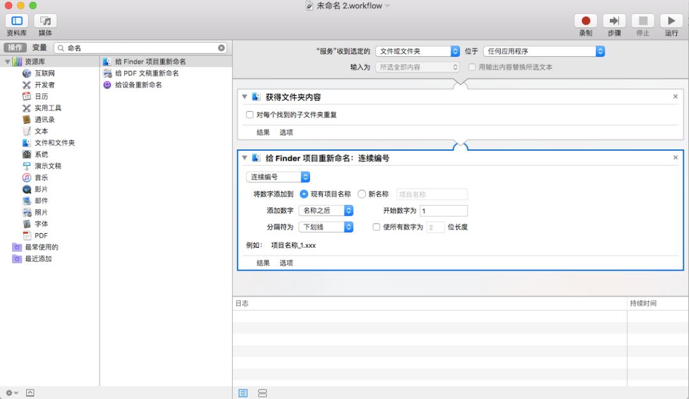
Task: Click the 步骤 step button
Action: (614, 21)
